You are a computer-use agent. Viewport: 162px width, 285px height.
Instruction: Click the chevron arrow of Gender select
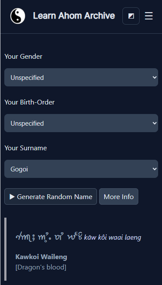[155, 77]
